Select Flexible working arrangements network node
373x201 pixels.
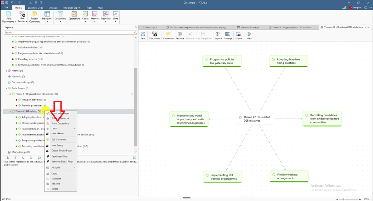(x=289, y=177)
